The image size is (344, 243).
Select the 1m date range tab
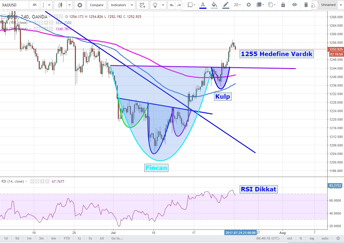(29, 238)
